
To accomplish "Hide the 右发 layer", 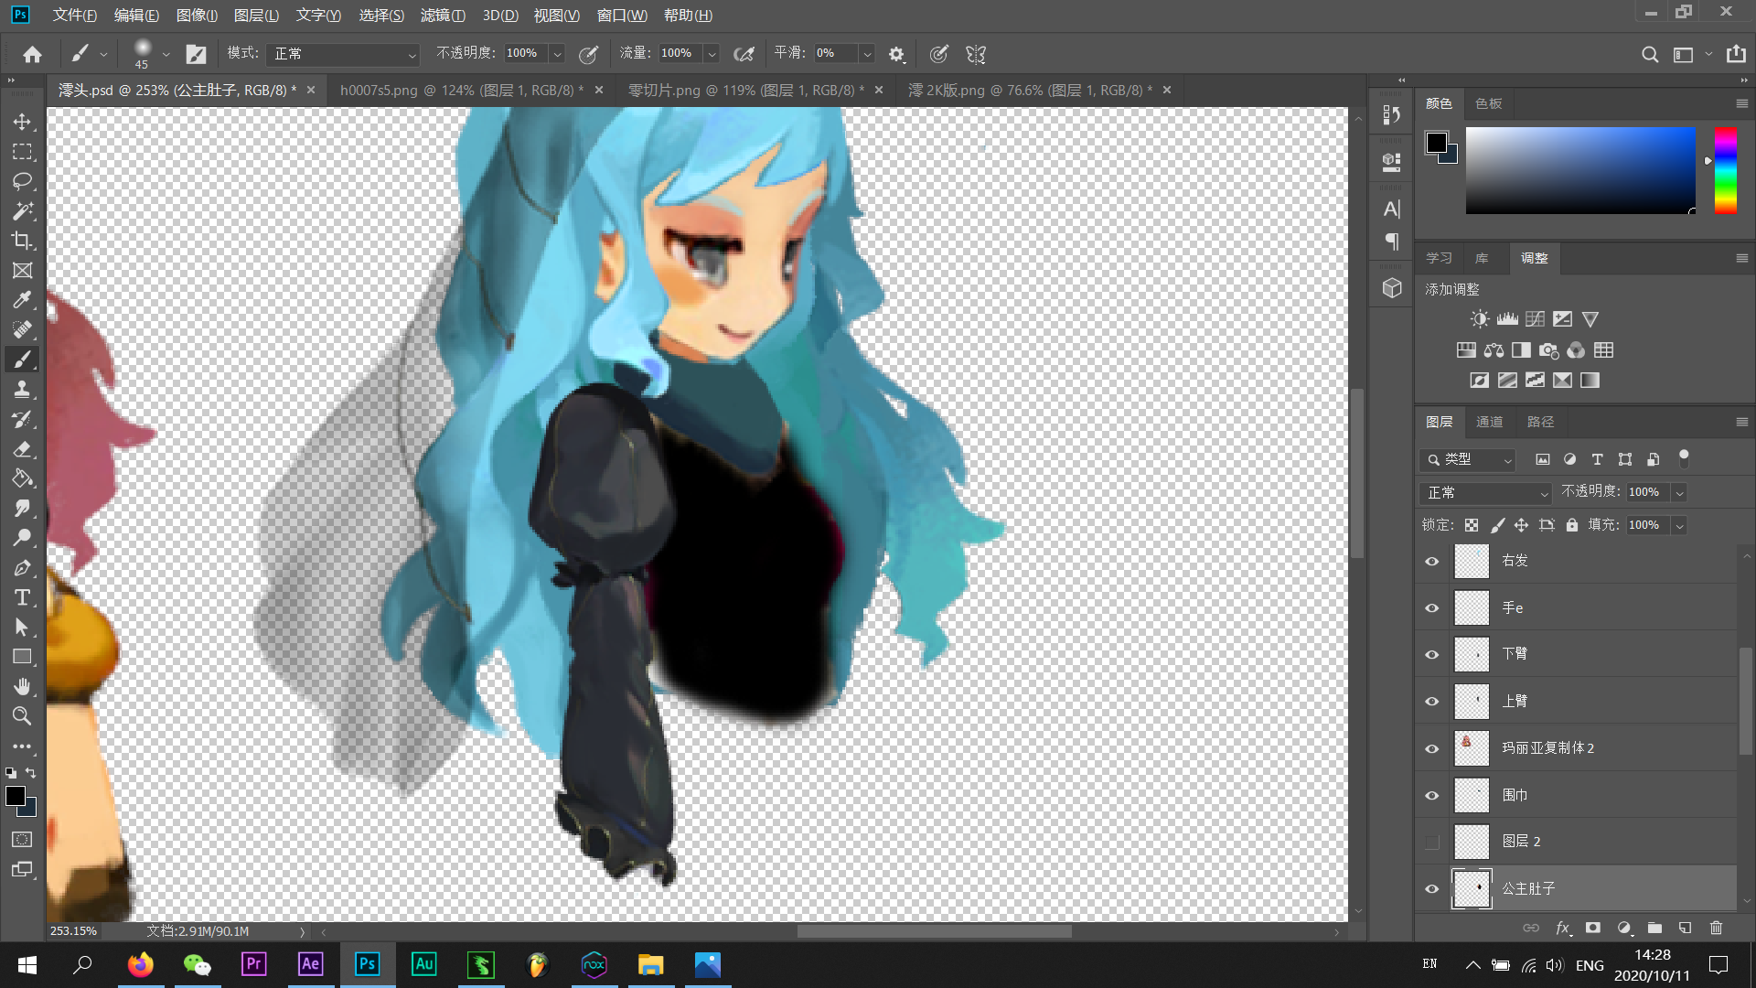I will (x=1432, y=562).
